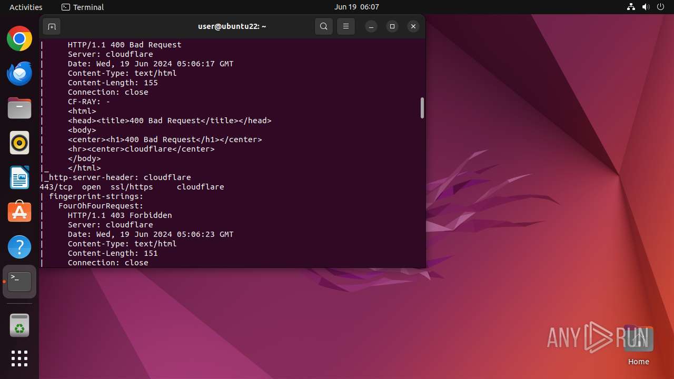Open the power menu icon

660,7
